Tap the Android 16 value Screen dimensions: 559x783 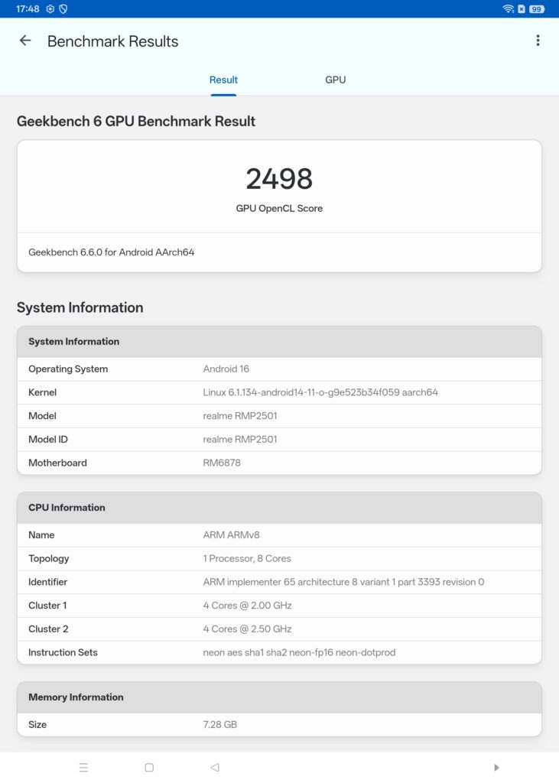[226, 369]
